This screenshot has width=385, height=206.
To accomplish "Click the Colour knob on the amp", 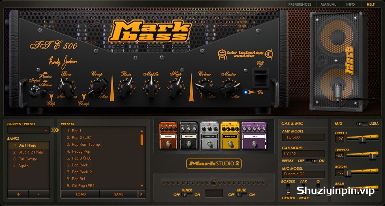I will tap(206, 86).
